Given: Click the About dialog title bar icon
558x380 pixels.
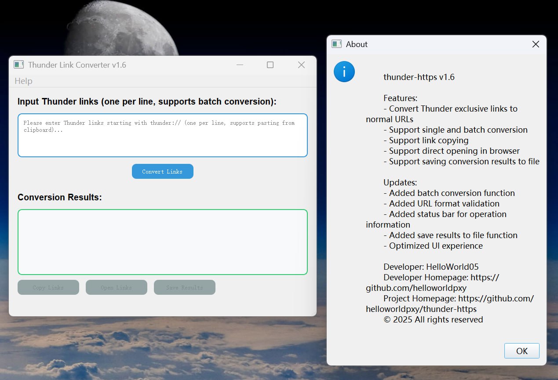Looking at the screenshot, I should tap(336, 44).
